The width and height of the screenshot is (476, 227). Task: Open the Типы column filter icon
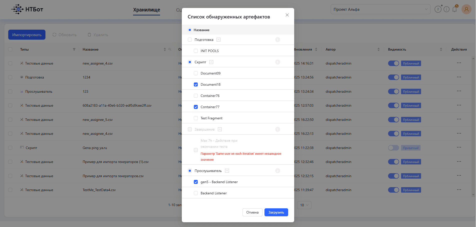point(74,49)
